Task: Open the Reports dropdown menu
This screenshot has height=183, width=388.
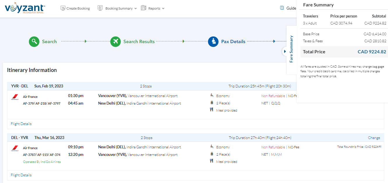Action: 153,8
